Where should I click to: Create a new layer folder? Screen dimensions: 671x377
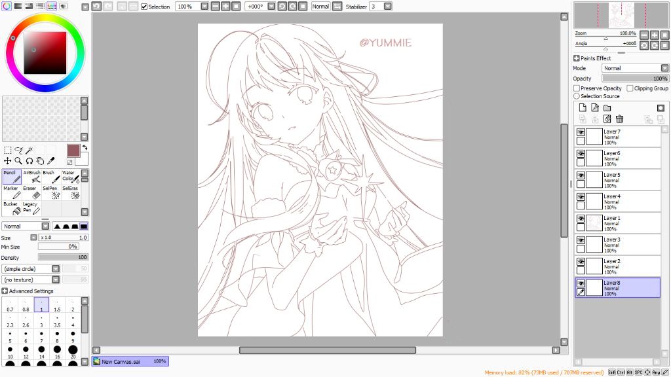(x=607, y=108)
